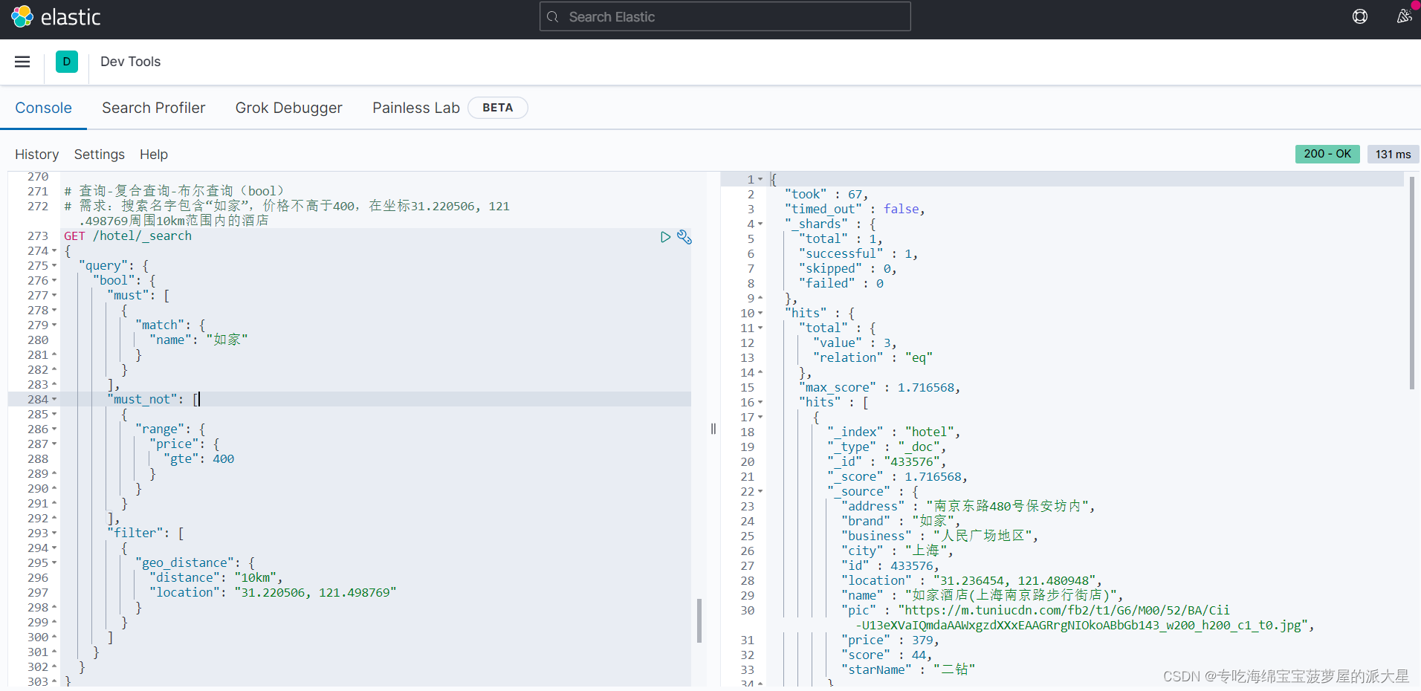Collapse the fold at editor line 274
This screenshot has height=691, width=1421.
[54, 251]
